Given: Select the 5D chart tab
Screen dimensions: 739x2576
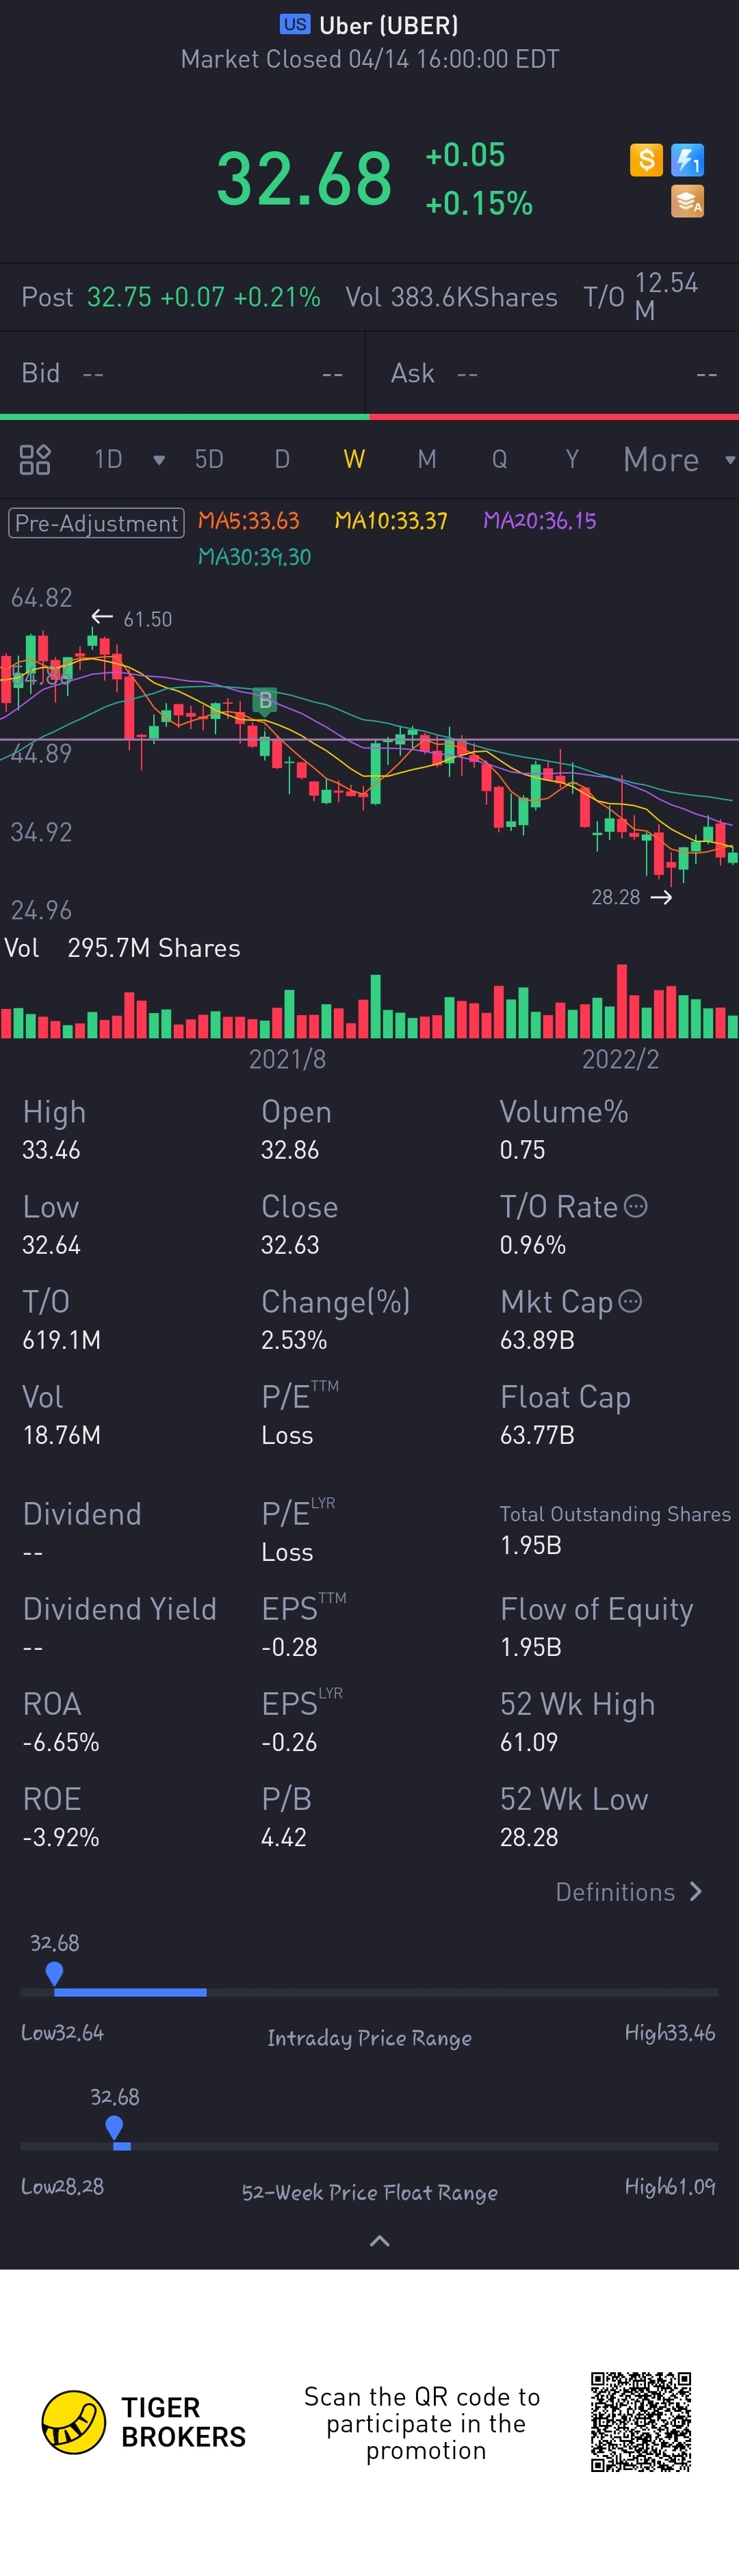Looking at the screenshot, I should pyautogui.click(x=209, y=459).
